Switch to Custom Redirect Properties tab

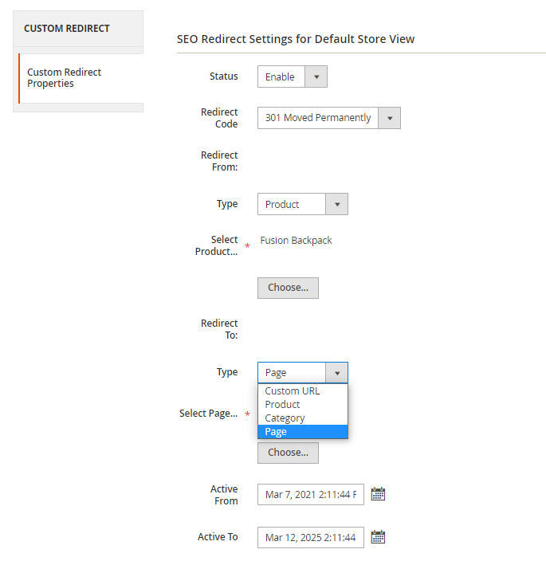65,78
